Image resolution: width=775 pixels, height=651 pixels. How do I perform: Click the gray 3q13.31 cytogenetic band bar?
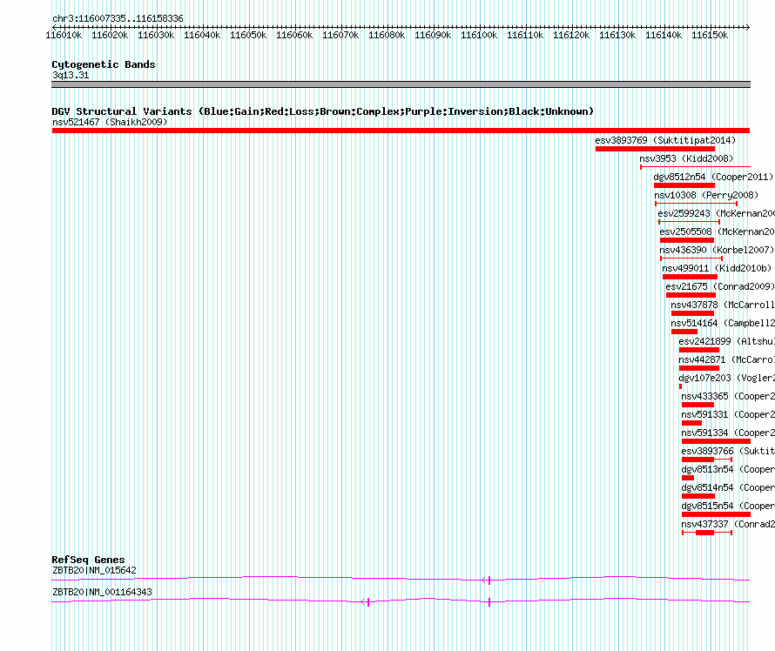coord(401,84)
